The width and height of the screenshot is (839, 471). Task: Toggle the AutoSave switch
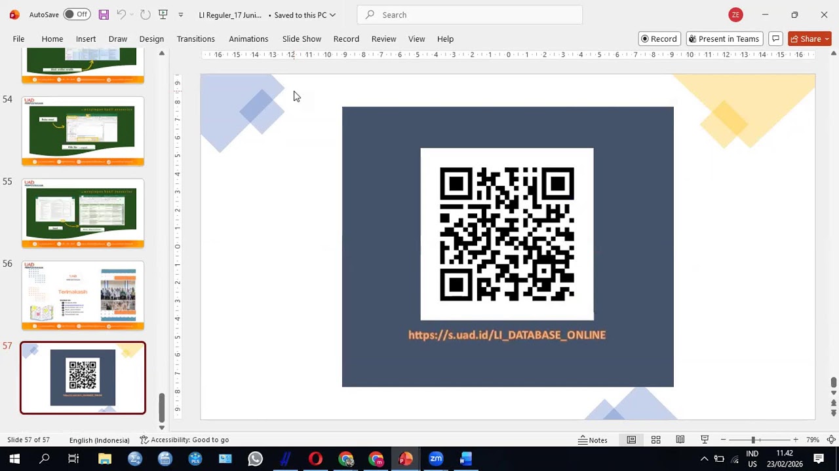(x=77, y=14)
